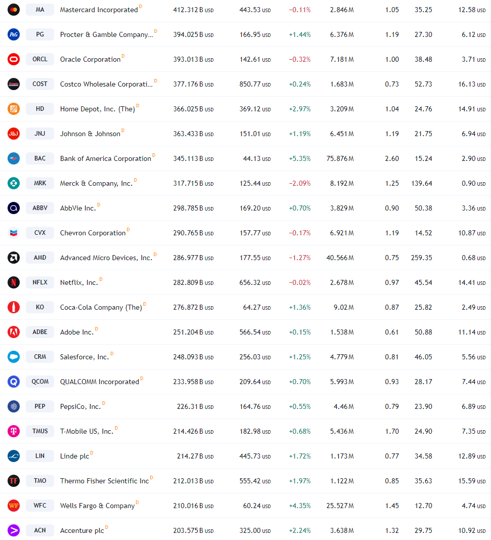Click Chevron EPS 10.87 USD
The width and height of the screenshot is (491, 540).
point(472,233)
